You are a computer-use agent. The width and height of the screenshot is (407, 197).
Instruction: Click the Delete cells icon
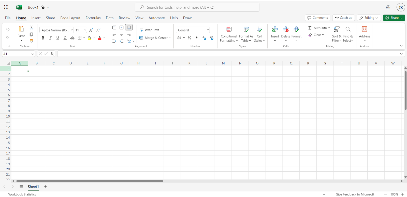[x=286, y=29]
